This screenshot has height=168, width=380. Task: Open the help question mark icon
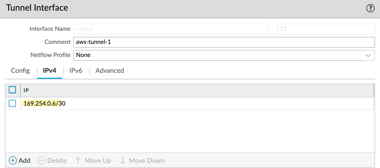point(370,8)
